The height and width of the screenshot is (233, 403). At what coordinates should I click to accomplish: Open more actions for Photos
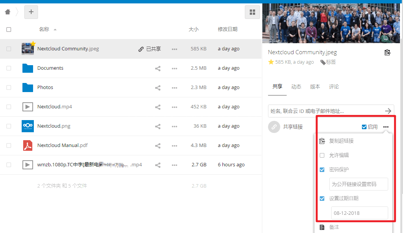point(175,88)
